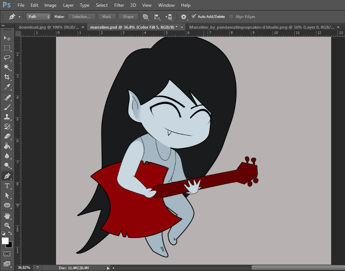Toggle Auto Add/Delete checkbox
This screenshot has height=271, width=345.
[x=193, y=16]
